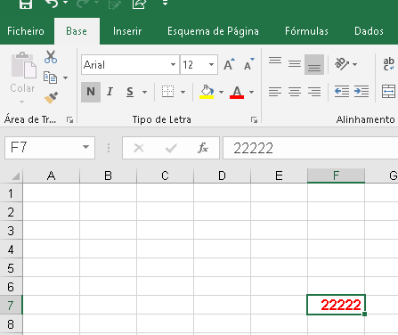Increase font size with the large A
Screen dimensions: 398x335
229,64
